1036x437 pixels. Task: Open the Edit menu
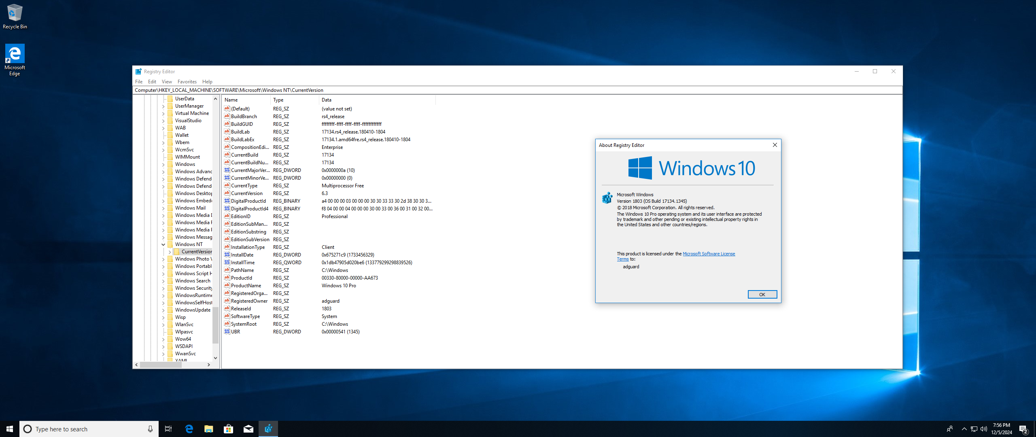pos(152,81)
